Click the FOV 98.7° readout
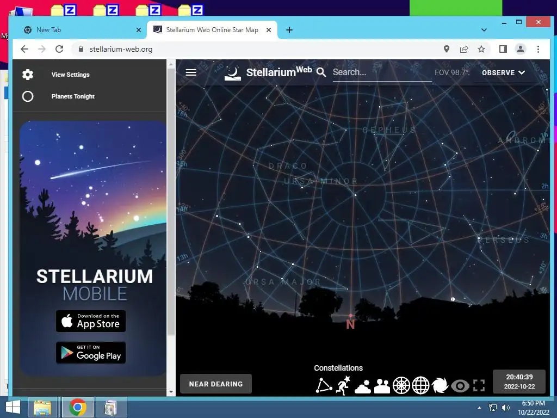557x418 pixels. tap(452, 72)
